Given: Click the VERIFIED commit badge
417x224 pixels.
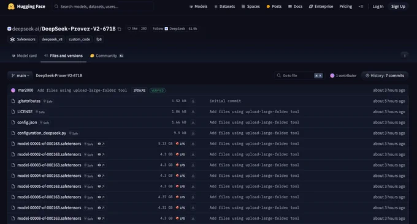Looking at the screenshot, I should (x=158, y=91).
